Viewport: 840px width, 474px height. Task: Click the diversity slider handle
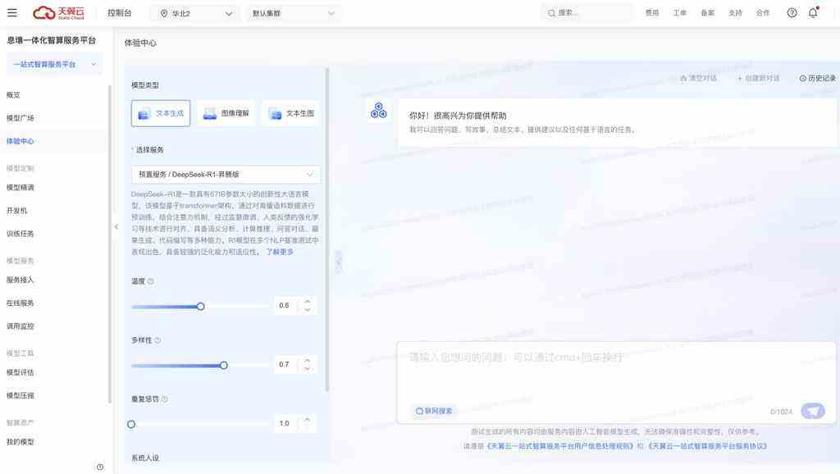[x=223, y=365]
